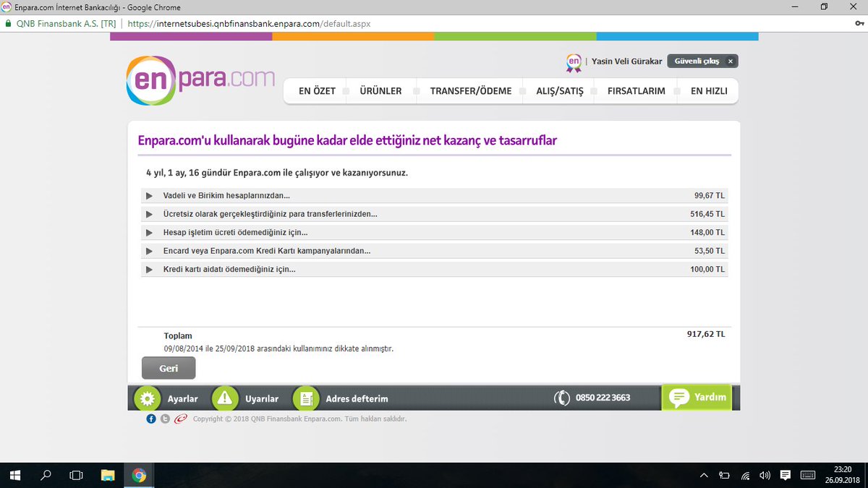Click the Geri button

click(169, 368)
